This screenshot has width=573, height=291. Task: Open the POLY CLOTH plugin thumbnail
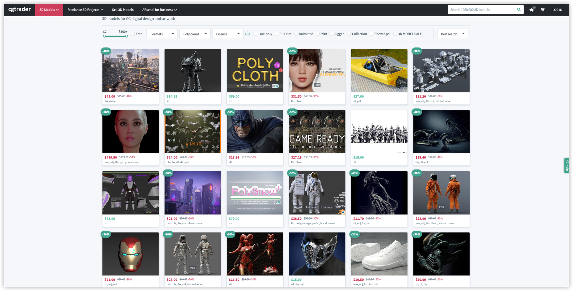click(x=255, y=70)
